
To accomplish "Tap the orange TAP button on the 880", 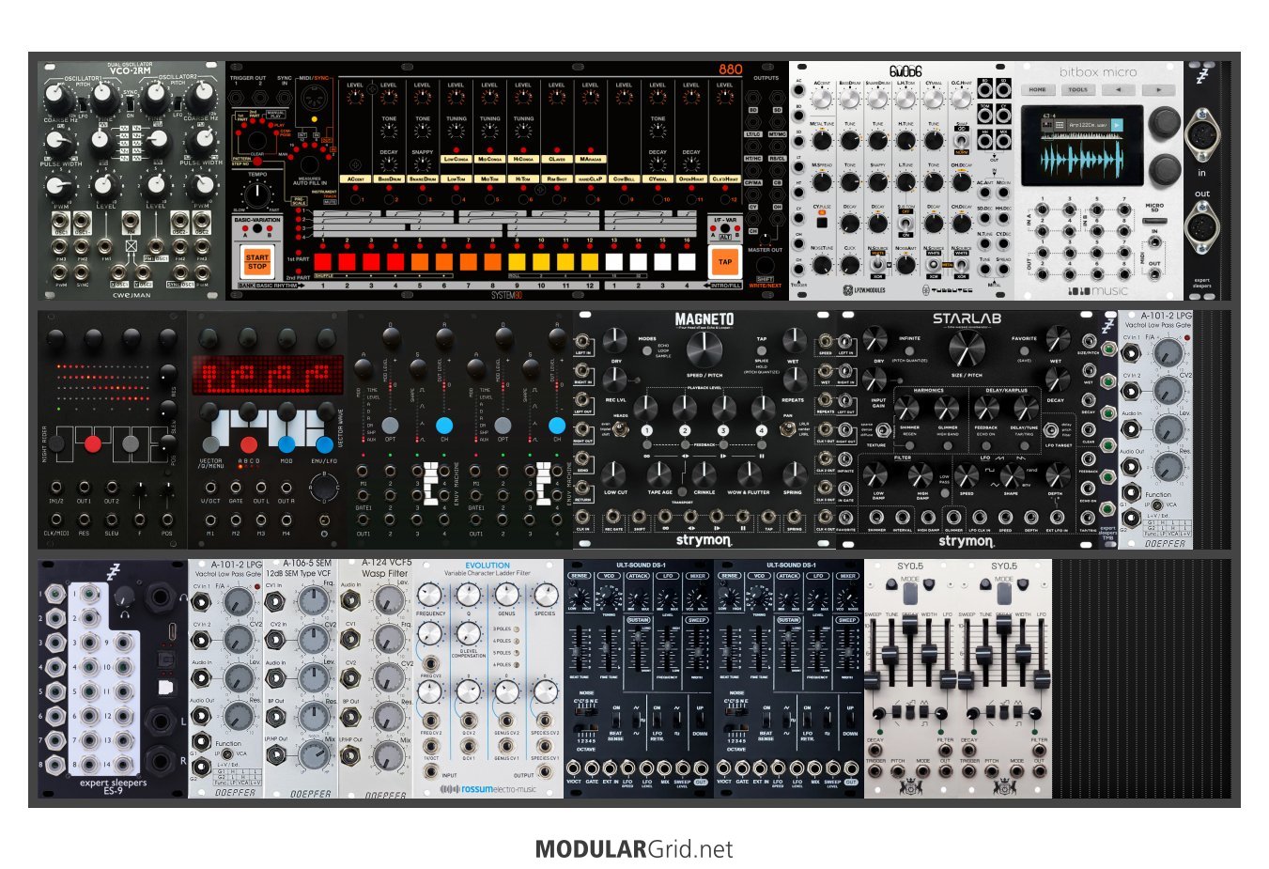I will (725, 262).
